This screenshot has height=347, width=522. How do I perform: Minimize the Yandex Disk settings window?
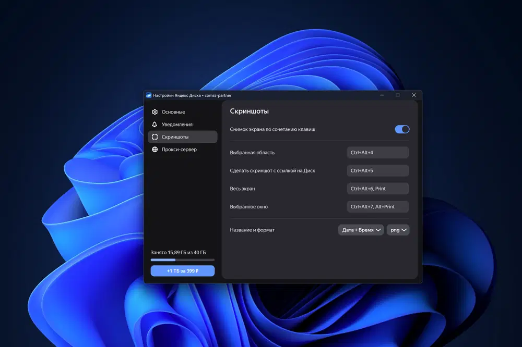(x=382, y=95)
